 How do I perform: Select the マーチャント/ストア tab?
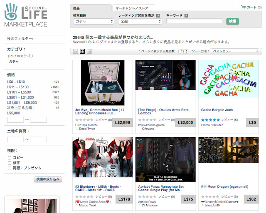(133, 8)
